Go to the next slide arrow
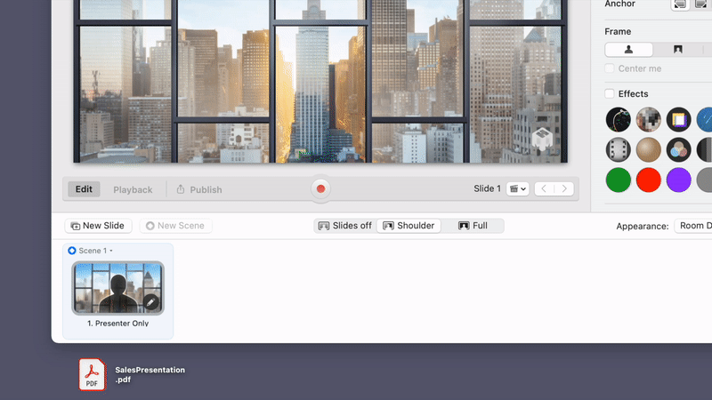The width and height of the screenshot is (712, 400). (564, 188)
